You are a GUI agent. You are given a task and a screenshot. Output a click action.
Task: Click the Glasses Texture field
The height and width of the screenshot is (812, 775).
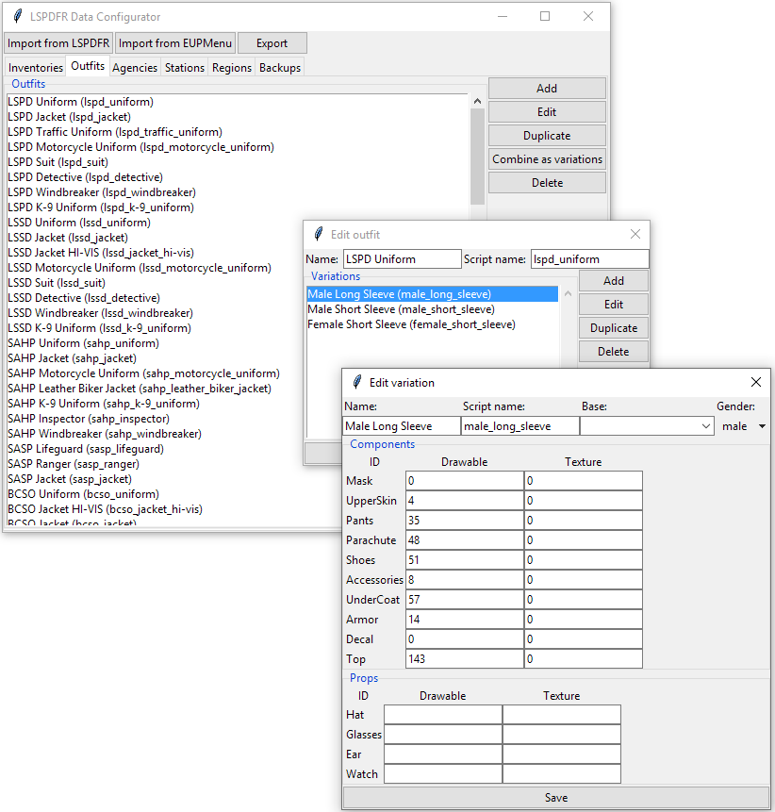[561, 735]
